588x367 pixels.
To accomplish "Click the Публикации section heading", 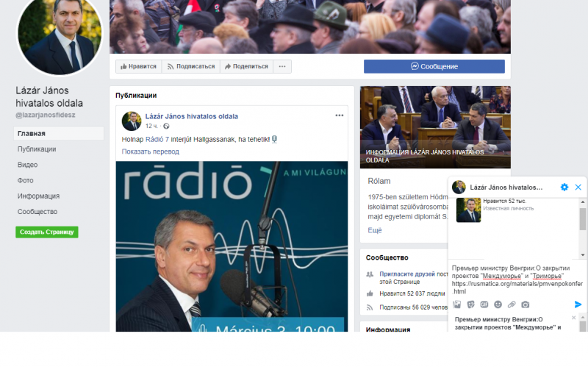I will pos(136,96).
